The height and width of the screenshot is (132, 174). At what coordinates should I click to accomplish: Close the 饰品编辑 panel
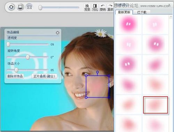tap(57, 33)
